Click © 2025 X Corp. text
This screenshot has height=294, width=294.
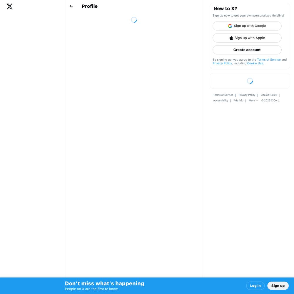click(x=270, y=101)
